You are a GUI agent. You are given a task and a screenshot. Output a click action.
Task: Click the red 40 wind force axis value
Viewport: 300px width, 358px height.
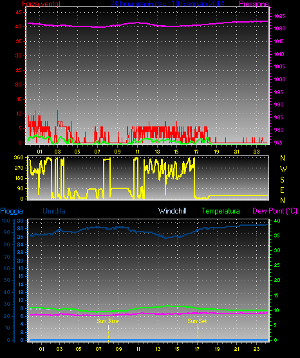click(19, 26)
